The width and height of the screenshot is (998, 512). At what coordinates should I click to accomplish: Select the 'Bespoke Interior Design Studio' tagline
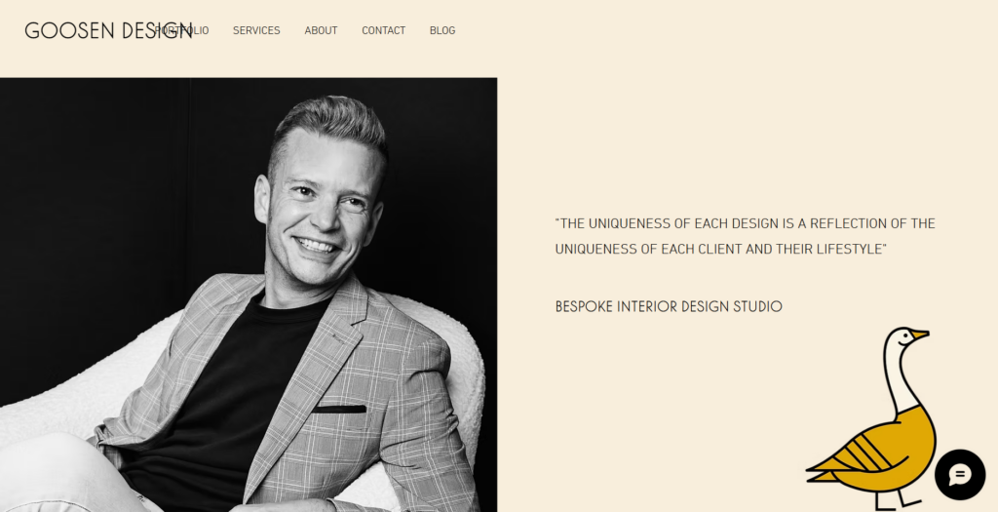pyautogui.click(x=669, y=307)
